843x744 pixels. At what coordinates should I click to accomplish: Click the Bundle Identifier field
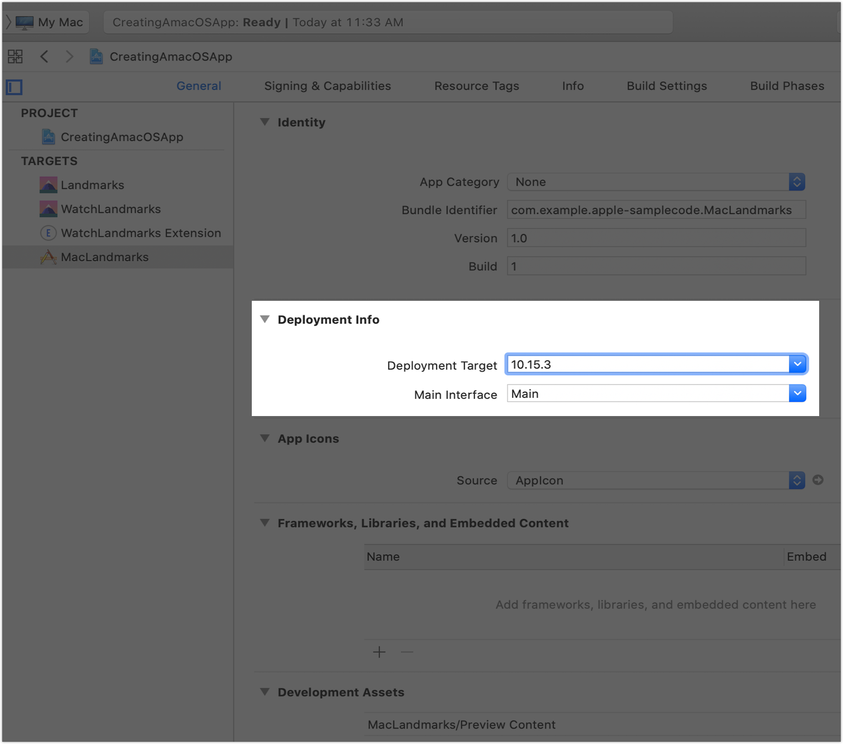(x=656, y=210)
